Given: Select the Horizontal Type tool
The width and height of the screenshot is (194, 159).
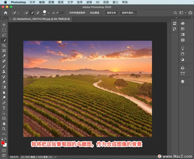Looking at the screenshot, I should pyautogui.click(x=4, y=108).
